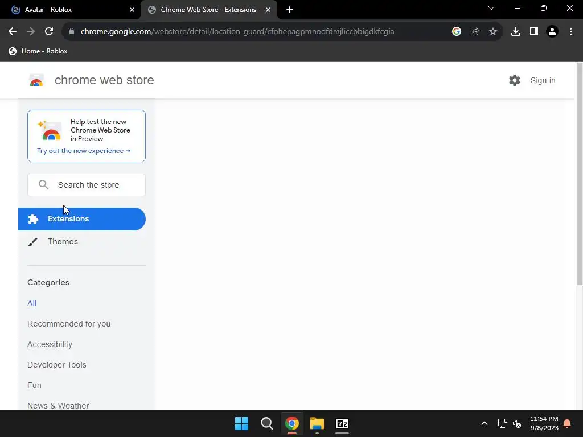This screenshot has width=583, height=437.
Task: Select the Extensions section
Action: (82, 219)
